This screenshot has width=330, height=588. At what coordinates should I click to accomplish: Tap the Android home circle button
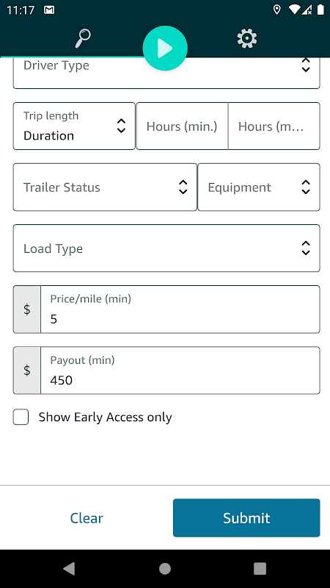click(165, 568)
